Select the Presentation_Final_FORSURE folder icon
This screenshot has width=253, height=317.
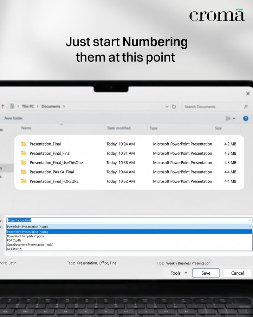click(24, 181)
